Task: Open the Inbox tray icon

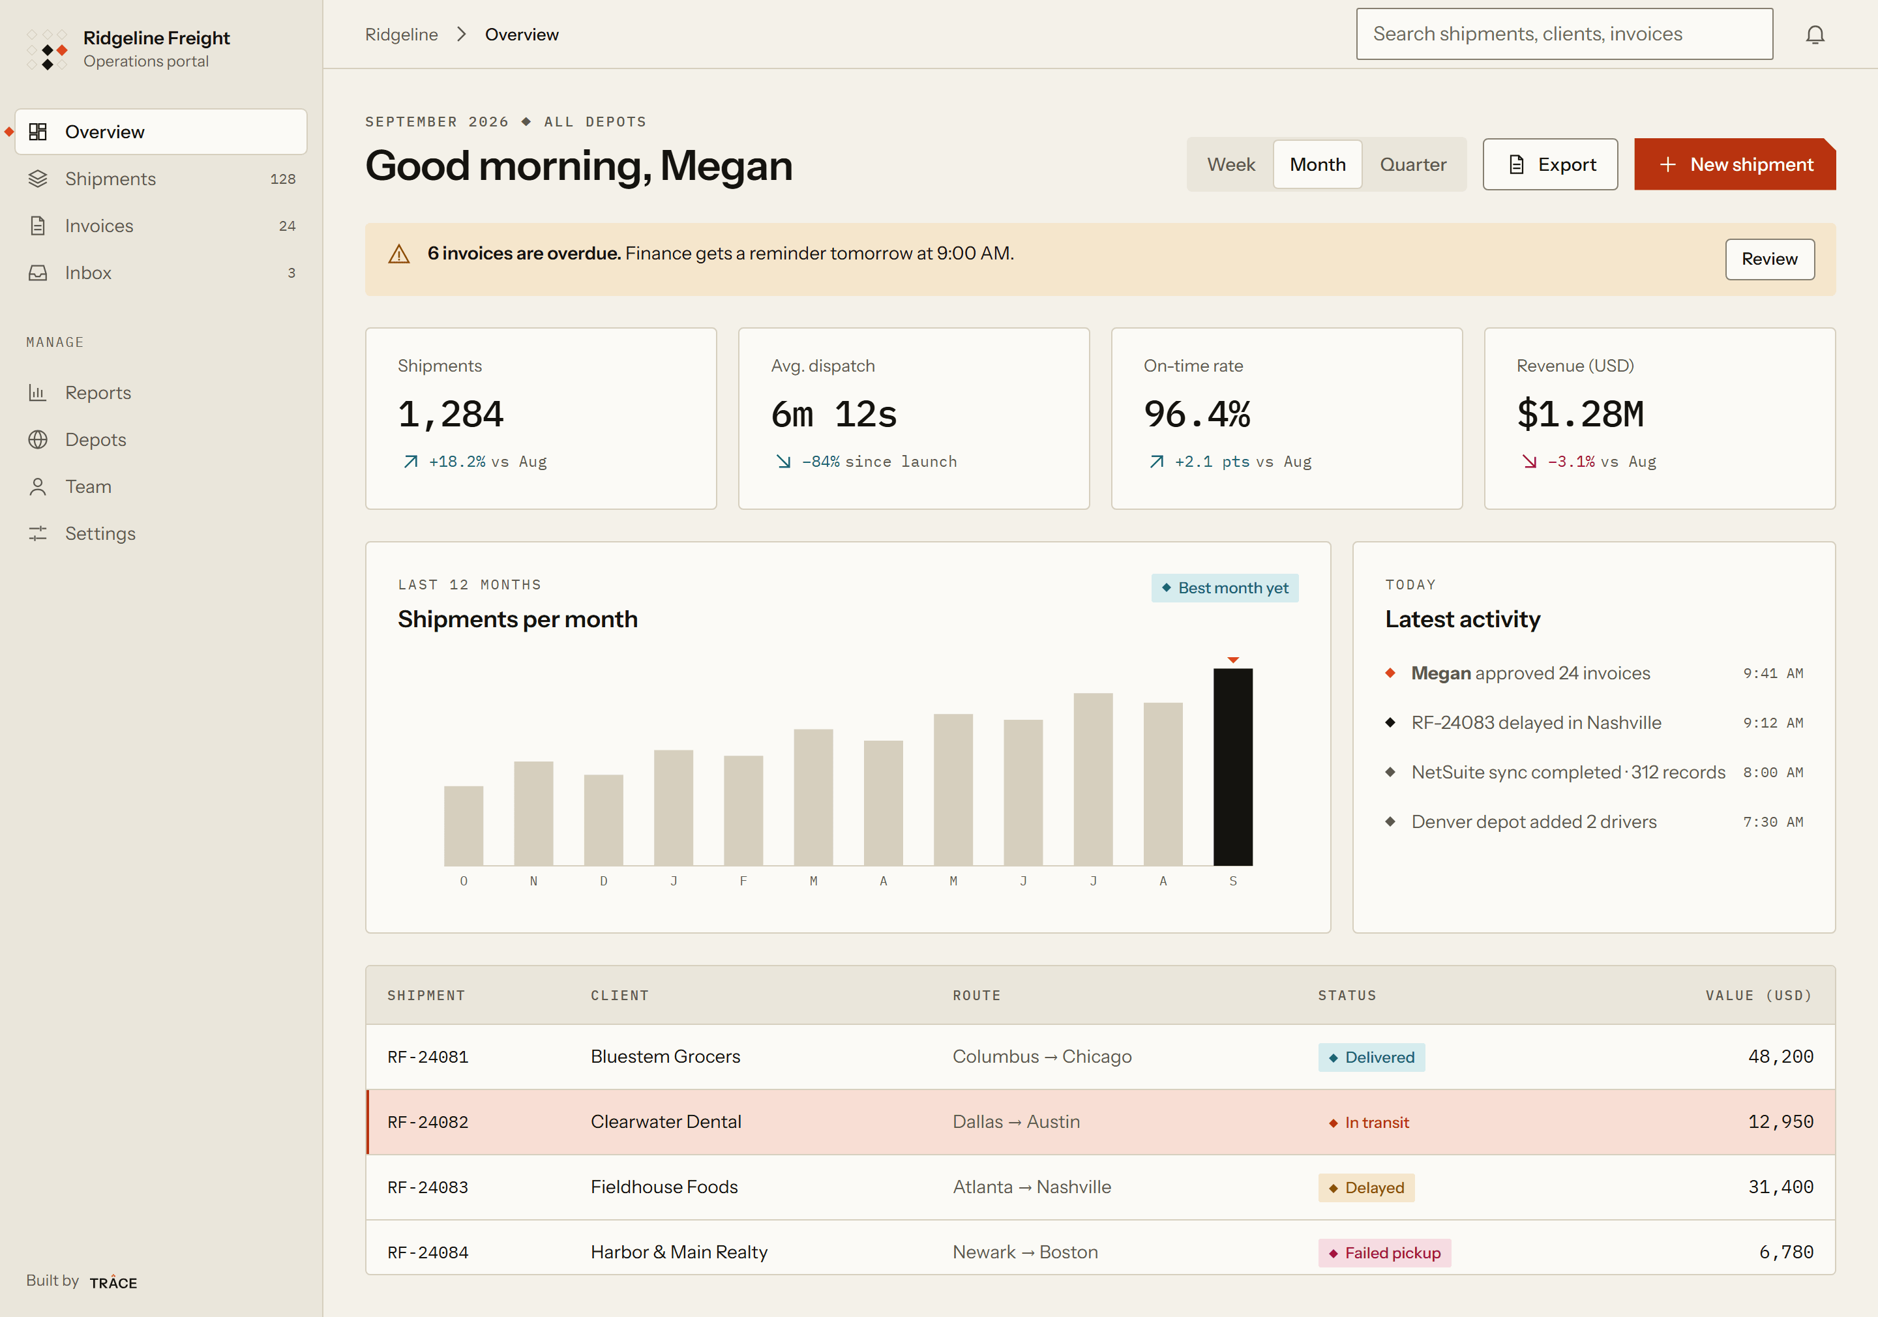Action: [38, 273]
